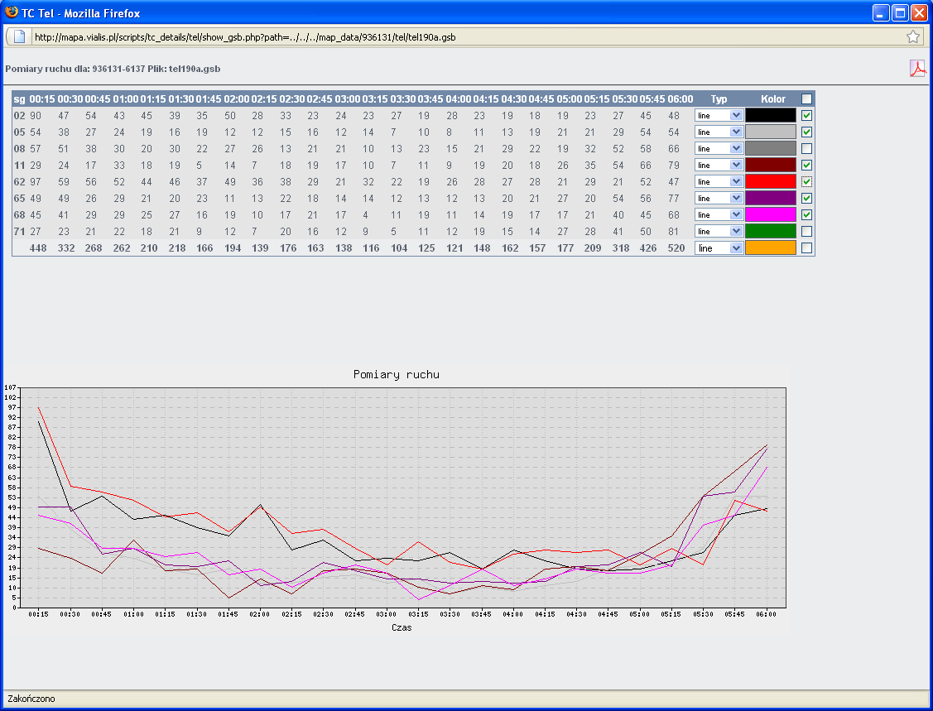
Task: Pick the green swatch for row 71
Action: coord(771,232)
